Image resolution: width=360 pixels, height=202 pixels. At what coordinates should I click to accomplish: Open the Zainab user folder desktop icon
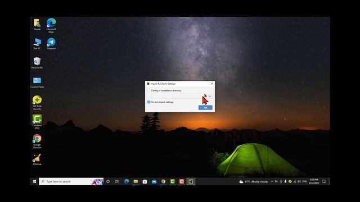(37, 24)
